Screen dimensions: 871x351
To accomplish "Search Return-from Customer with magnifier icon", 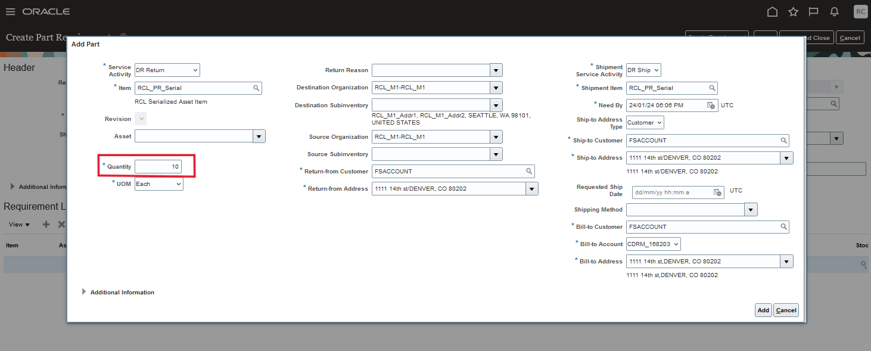I will pyautogui.click(x=528, y=172).
